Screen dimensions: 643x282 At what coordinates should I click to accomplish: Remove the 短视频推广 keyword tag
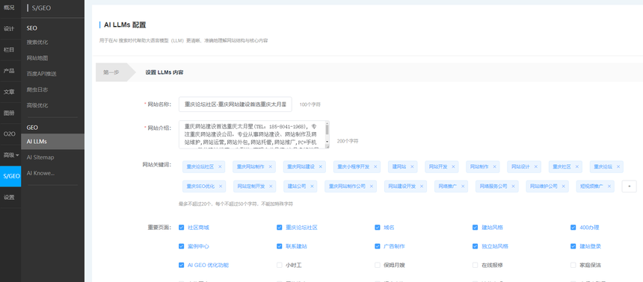coord(609,187)
